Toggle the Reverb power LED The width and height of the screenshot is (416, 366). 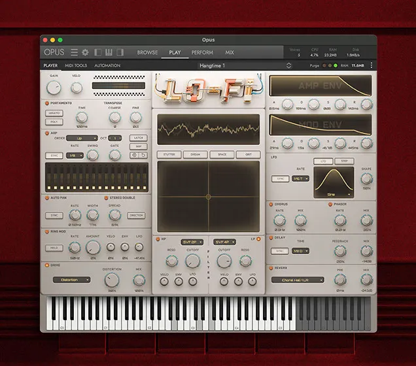(271, 268)
